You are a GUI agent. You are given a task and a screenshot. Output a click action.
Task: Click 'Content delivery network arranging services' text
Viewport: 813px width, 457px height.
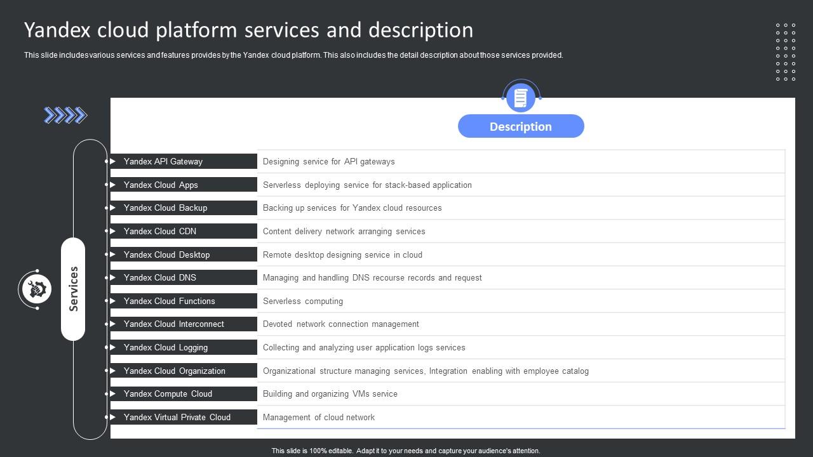click(x=344, y=231)
